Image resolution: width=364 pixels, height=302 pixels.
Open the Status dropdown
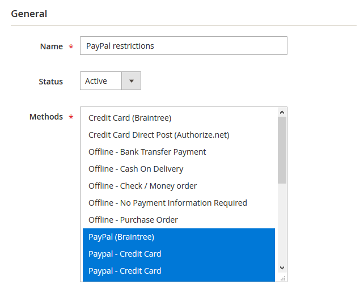coord(111,81)
